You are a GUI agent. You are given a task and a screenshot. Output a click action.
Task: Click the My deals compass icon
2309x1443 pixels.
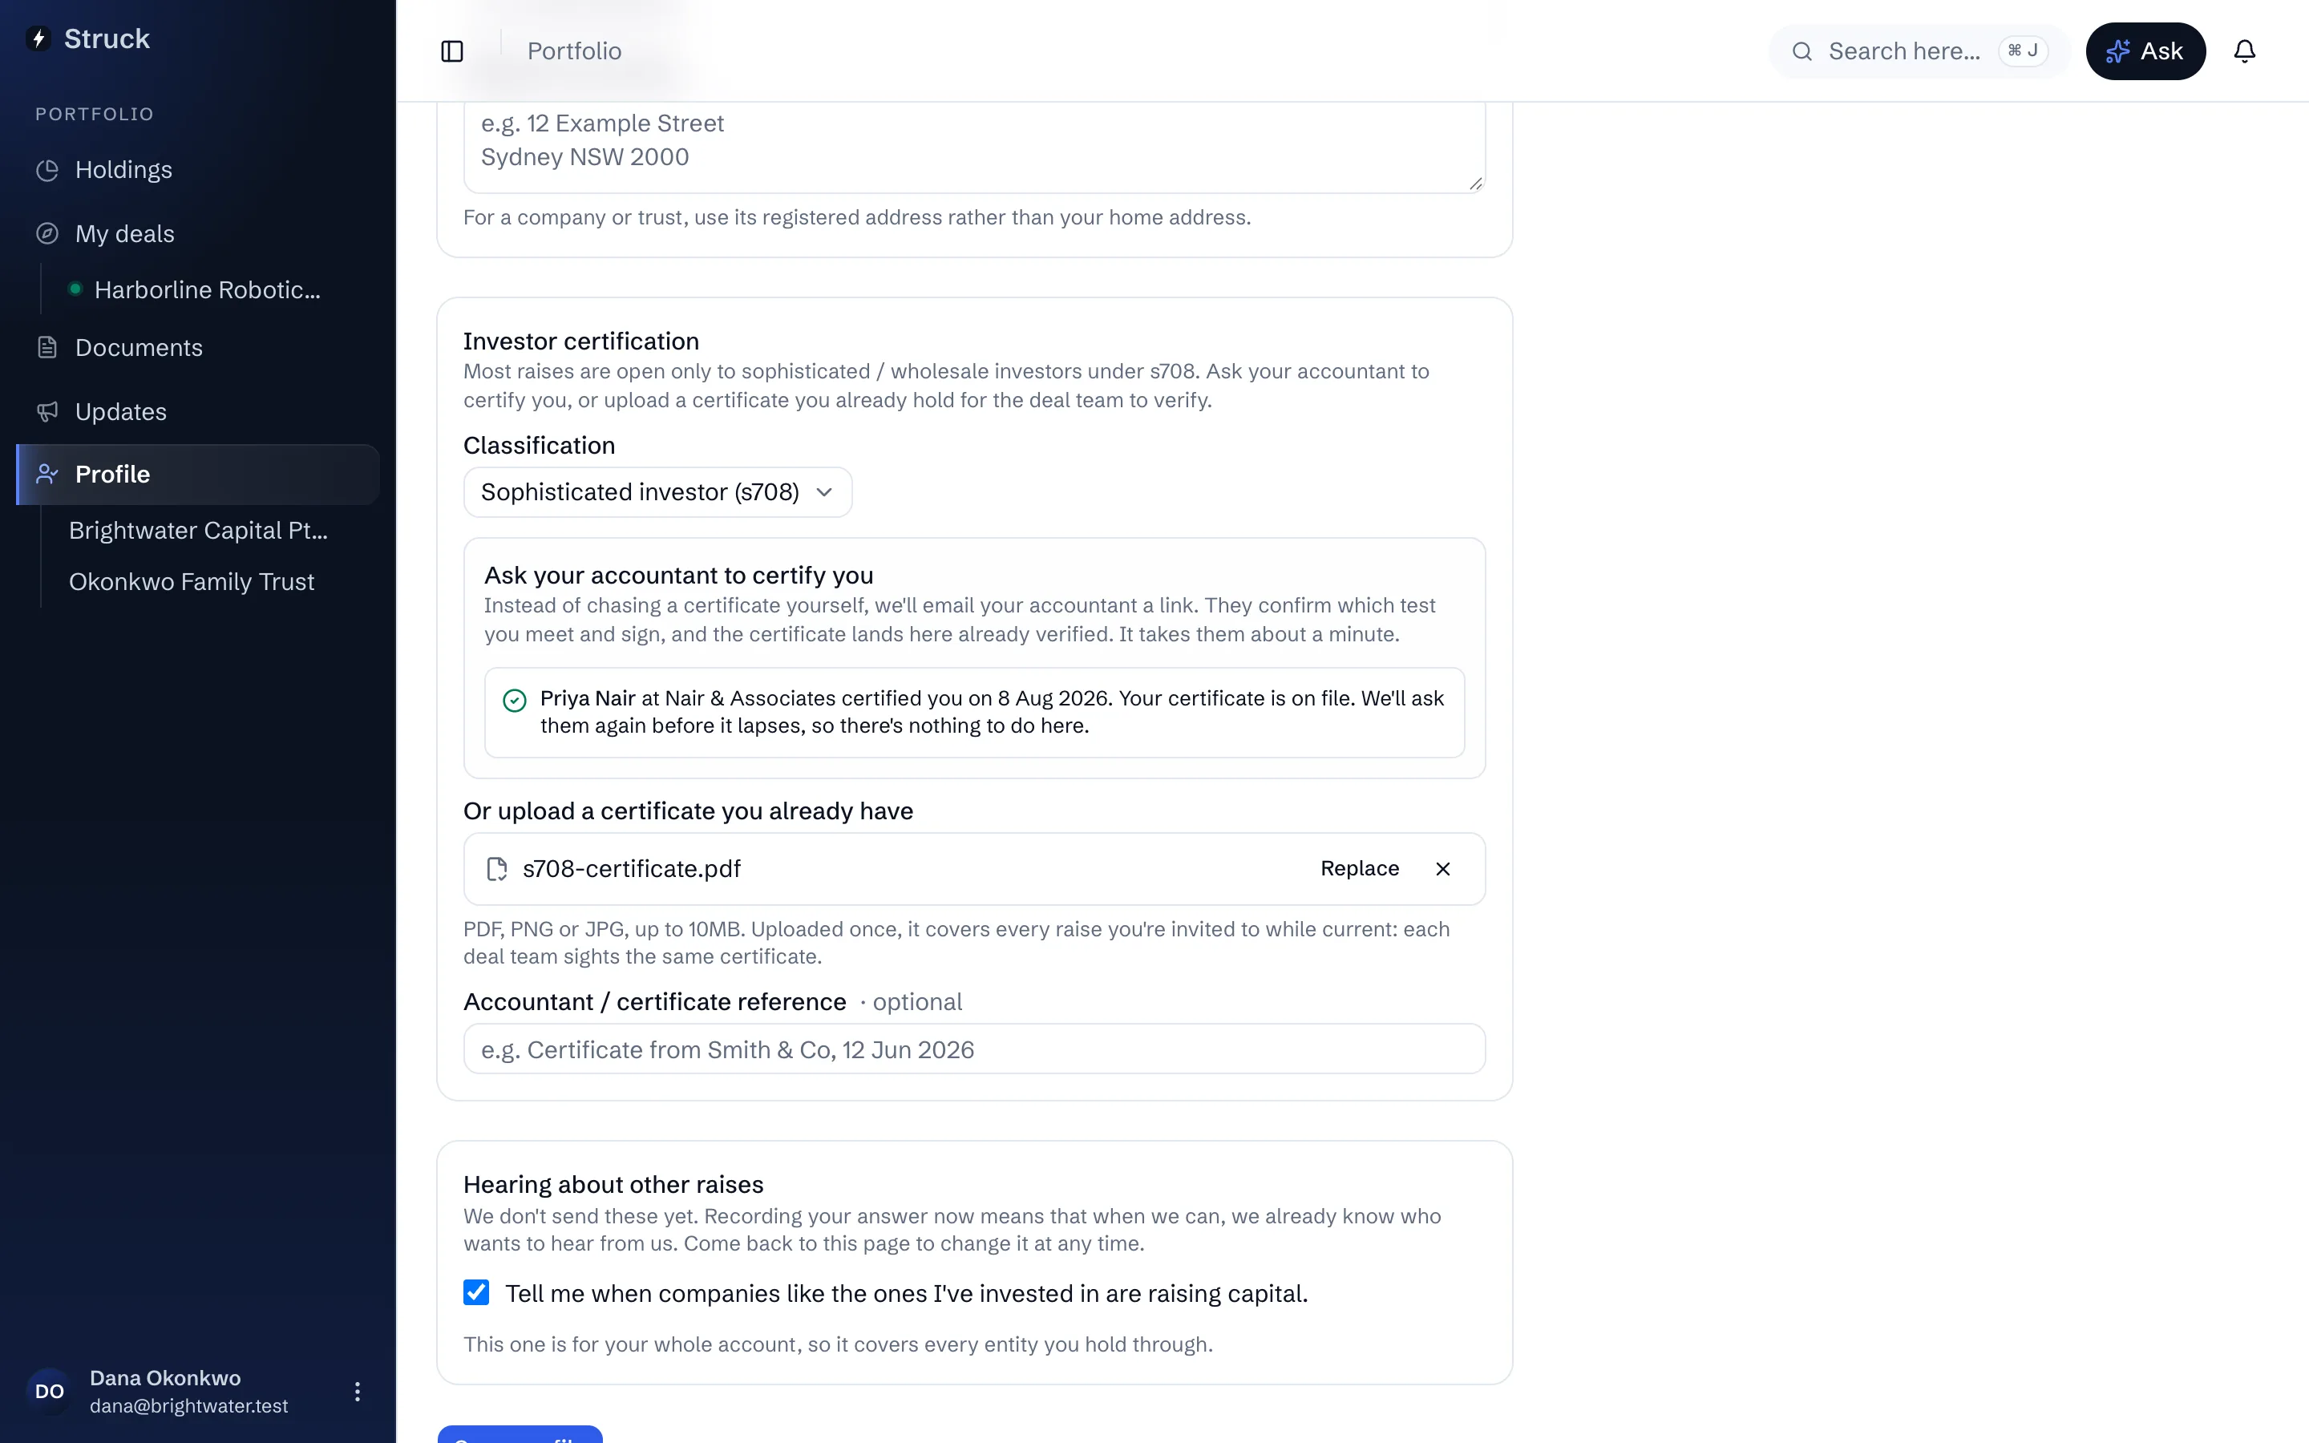pyautogui.click(x=47, y=234)
